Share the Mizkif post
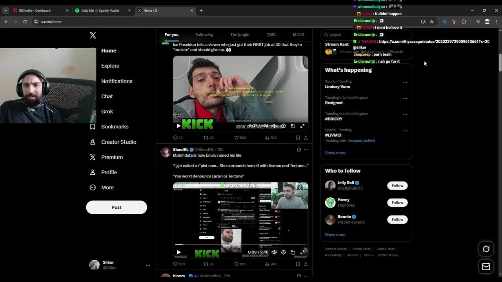 pos(306,264)
